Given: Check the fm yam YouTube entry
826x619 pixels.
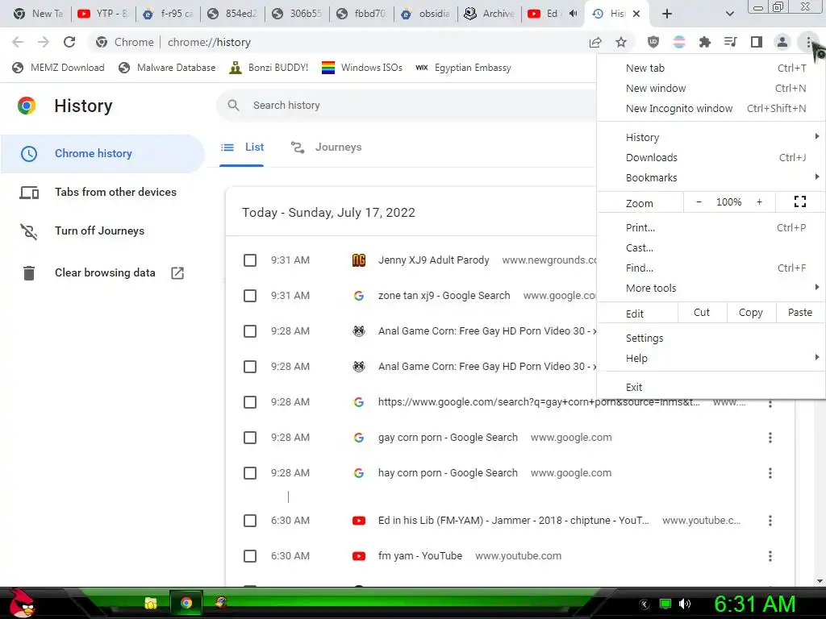Looking at the screenshot, I should 250,556.
